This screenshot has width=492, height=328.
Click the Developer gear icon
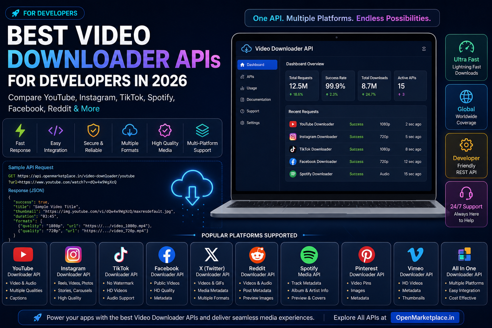(466, 145)
